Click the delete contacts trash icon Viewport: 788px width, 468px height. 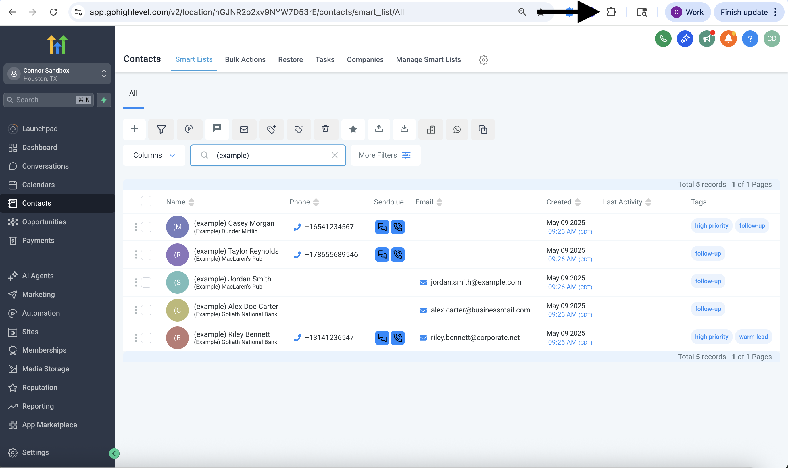click(x=325, y=129)
